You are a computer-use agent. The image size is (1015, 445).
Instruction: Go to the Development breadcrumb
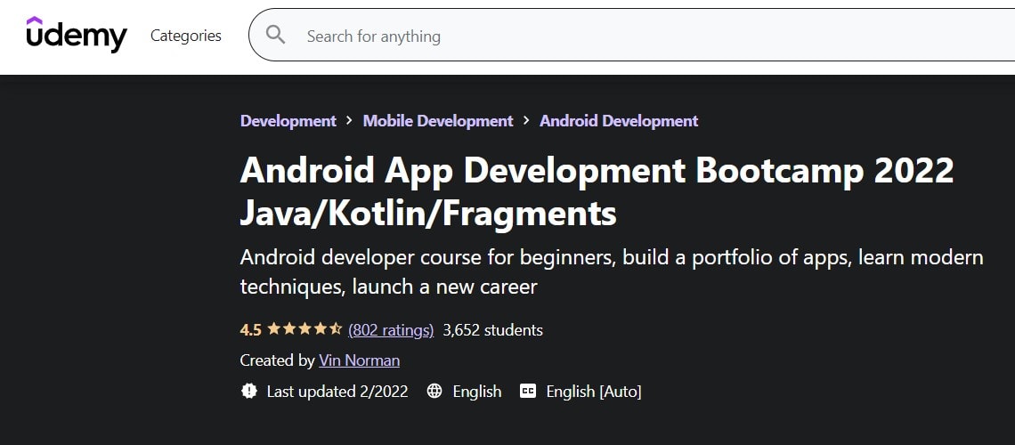[288, 121]
